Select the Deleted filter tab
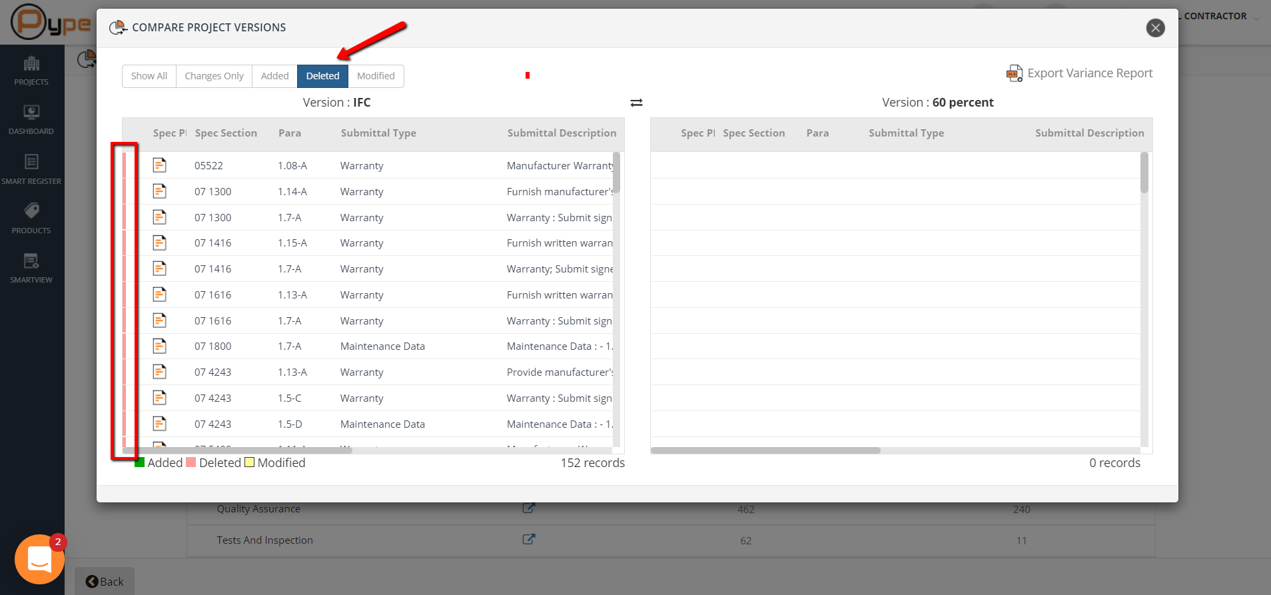This screenshot has width=1271, height=595. tap(322, 76)
